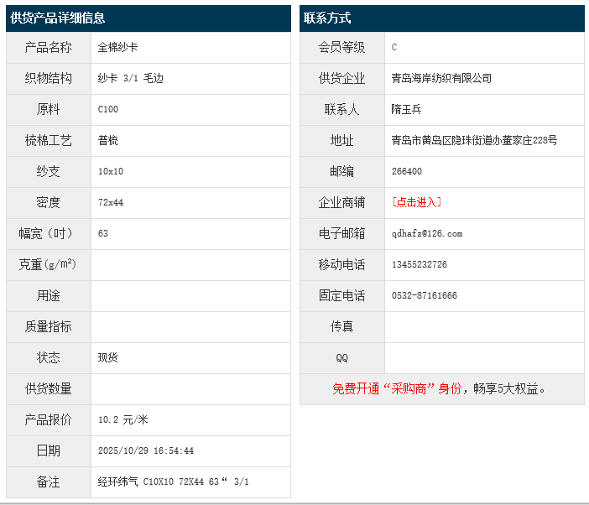Viewport: 589px width, 505px height.
Task: Click the [点击进入] company shop link
Action: pyautogui.click(x=416, y=202)
